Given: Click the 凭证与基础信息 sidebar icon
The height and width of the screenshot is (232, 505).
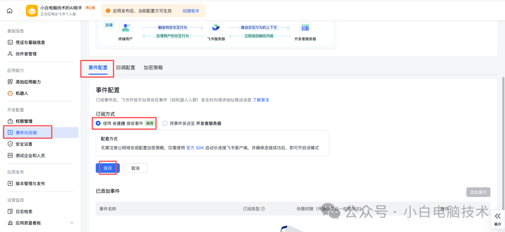Looking at the screenshot, I should [10, 42].
